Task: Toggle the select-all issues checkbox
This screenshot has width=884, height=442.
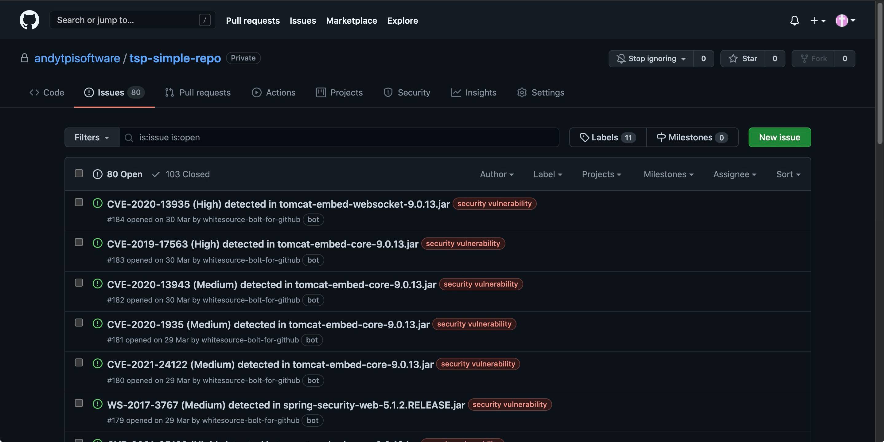Action: pyautogui.click(x=79, y=173)
